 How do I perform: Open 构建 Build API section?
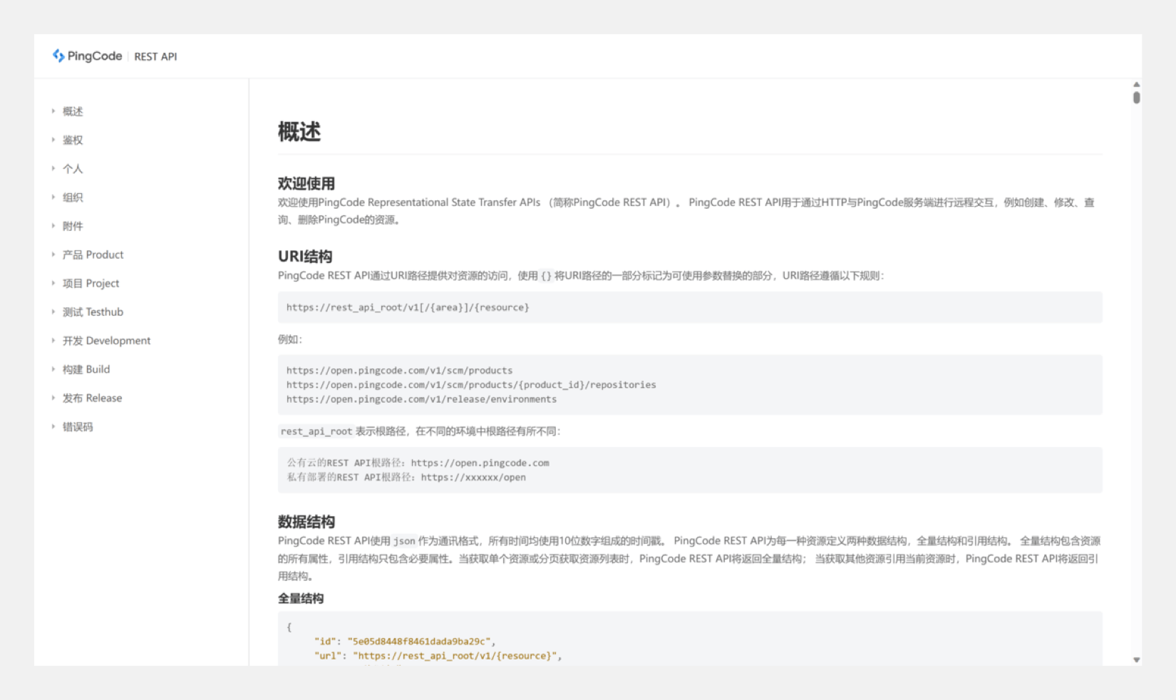point(86,369)
